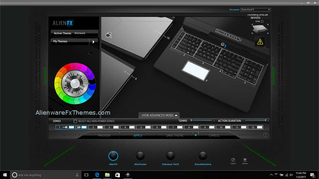
Task: Click the zone 3 white color swatch
Action: point(116,127)
